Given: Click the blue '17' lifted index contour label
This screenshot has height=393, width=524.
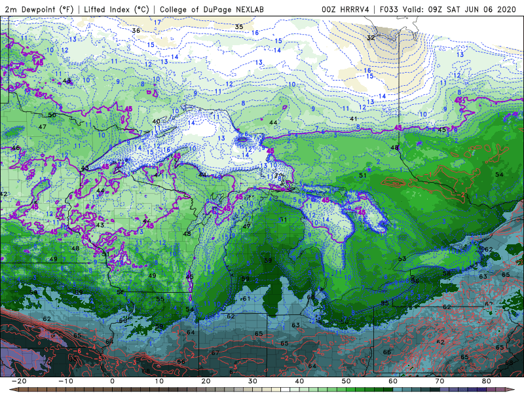Looking at the screenshot, I should [157, 22].
